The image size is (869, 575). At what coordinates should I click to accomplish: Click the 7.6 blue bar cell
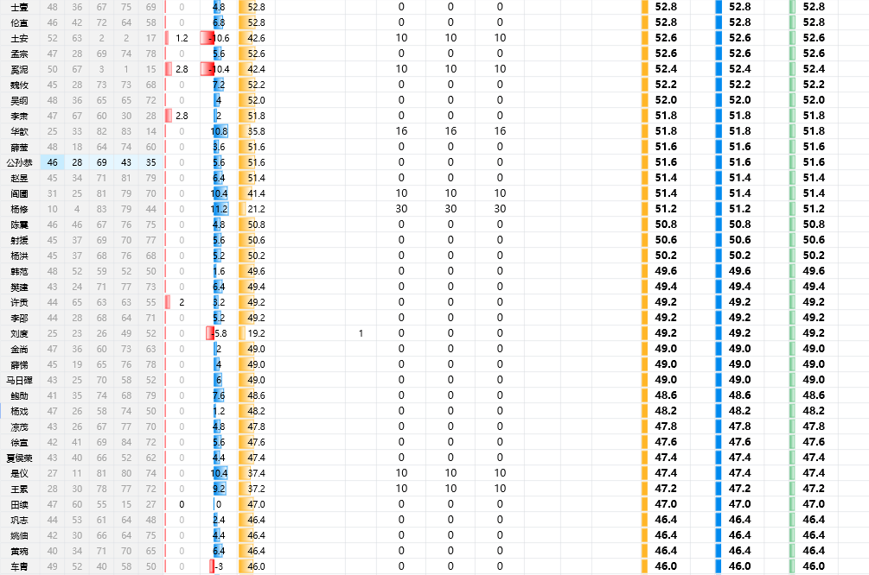[220, 395]
